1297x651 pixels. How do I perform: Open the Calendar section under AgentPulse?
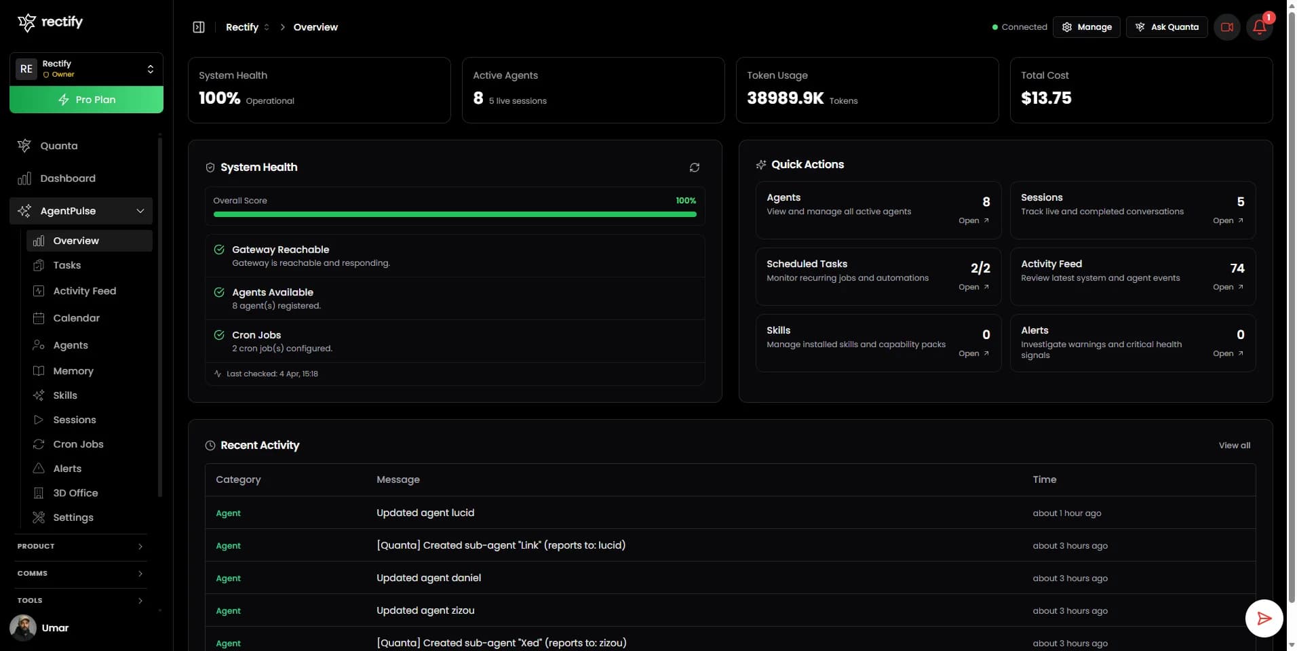tap(75, 317)
